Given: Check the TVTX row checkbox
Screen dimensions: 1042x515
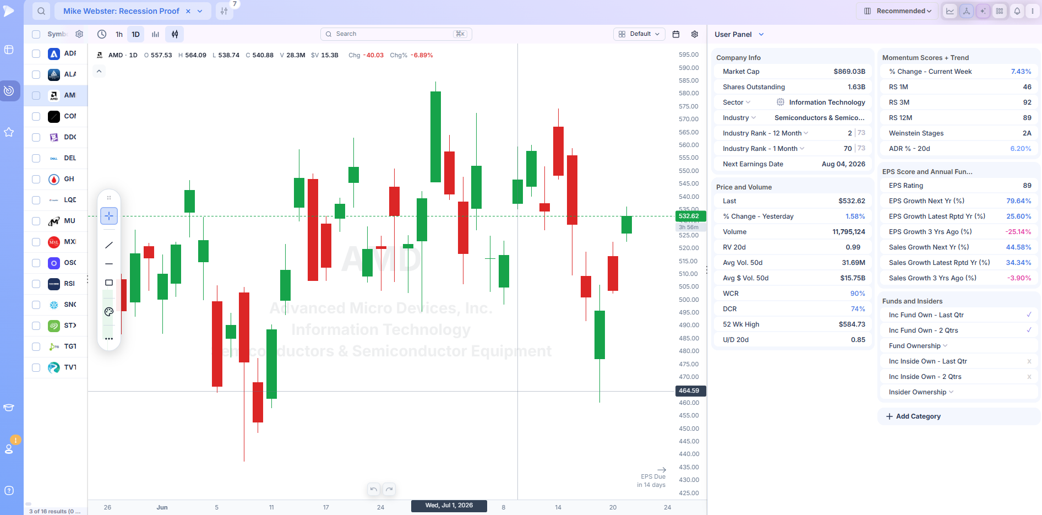Looking at the screenshot, I should point(36,367).
